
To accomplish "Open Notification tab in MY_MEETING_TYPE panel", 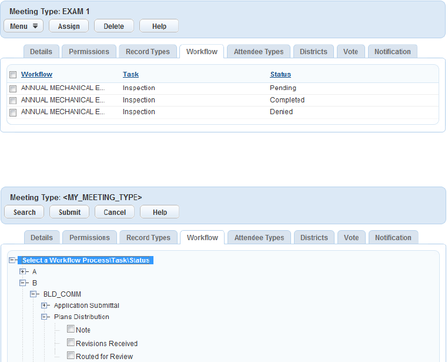I will pos(393,237).
